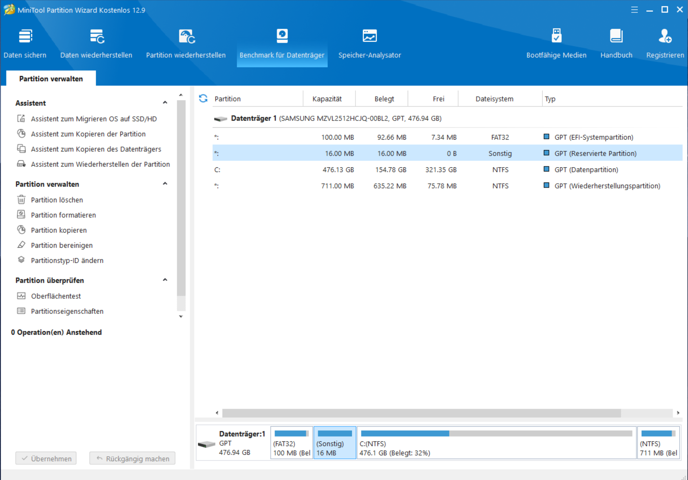688x480 pixels.
Task: Launch Daten wiederherstellen from the toolbar
Action: click(96, 43)
